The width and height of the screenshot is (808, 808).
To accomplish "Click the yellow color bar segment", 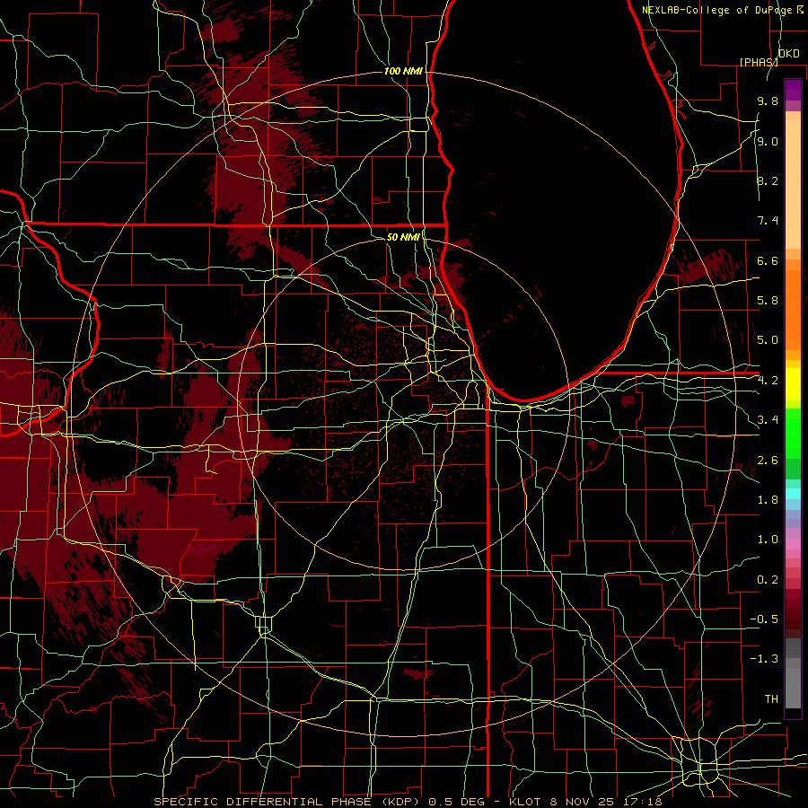I will (793, 384).
